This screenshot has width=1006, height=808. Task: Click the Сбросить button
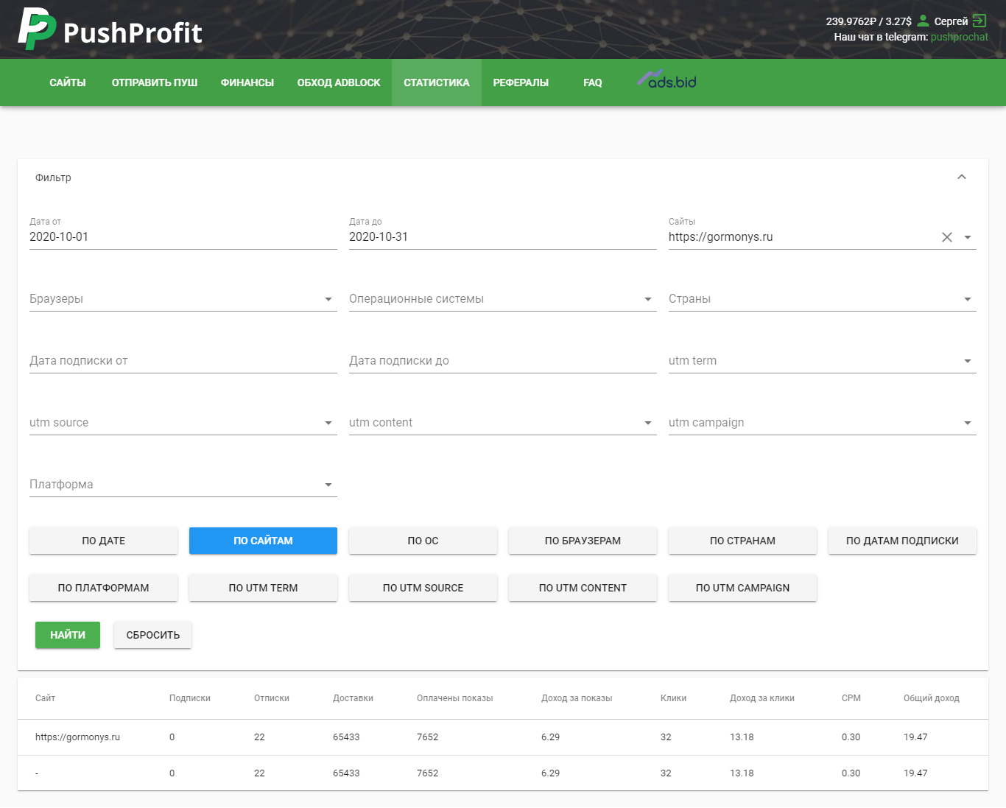(152, 635)
